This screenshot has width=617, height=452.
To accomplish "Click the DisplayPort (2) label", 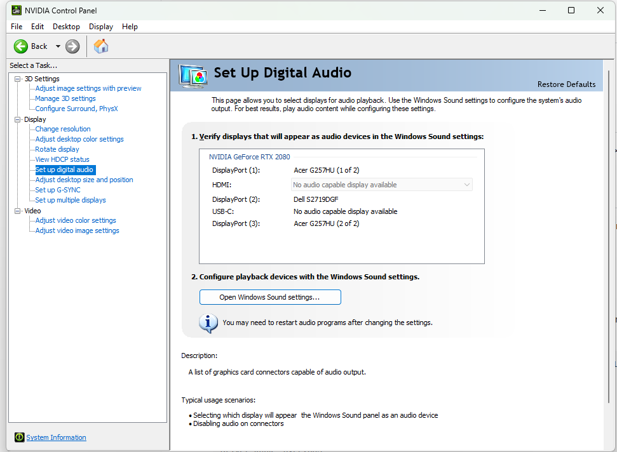I will (x=236, y=199).
